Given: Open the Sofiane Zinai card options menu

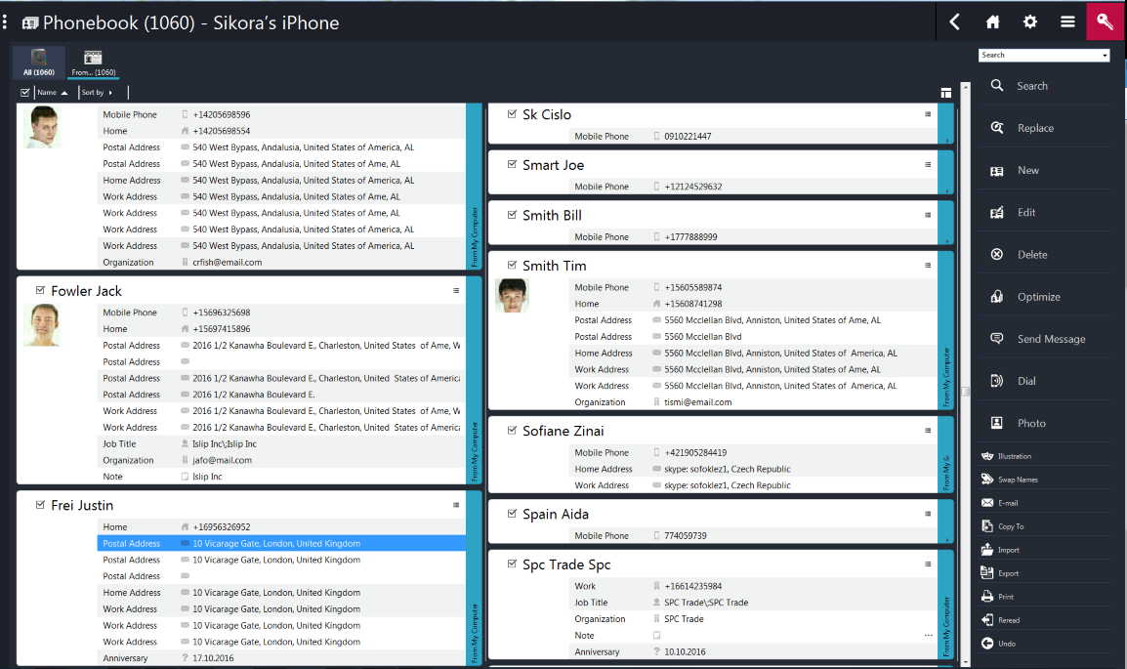Looking at the screenshot, I should (928, 431).
